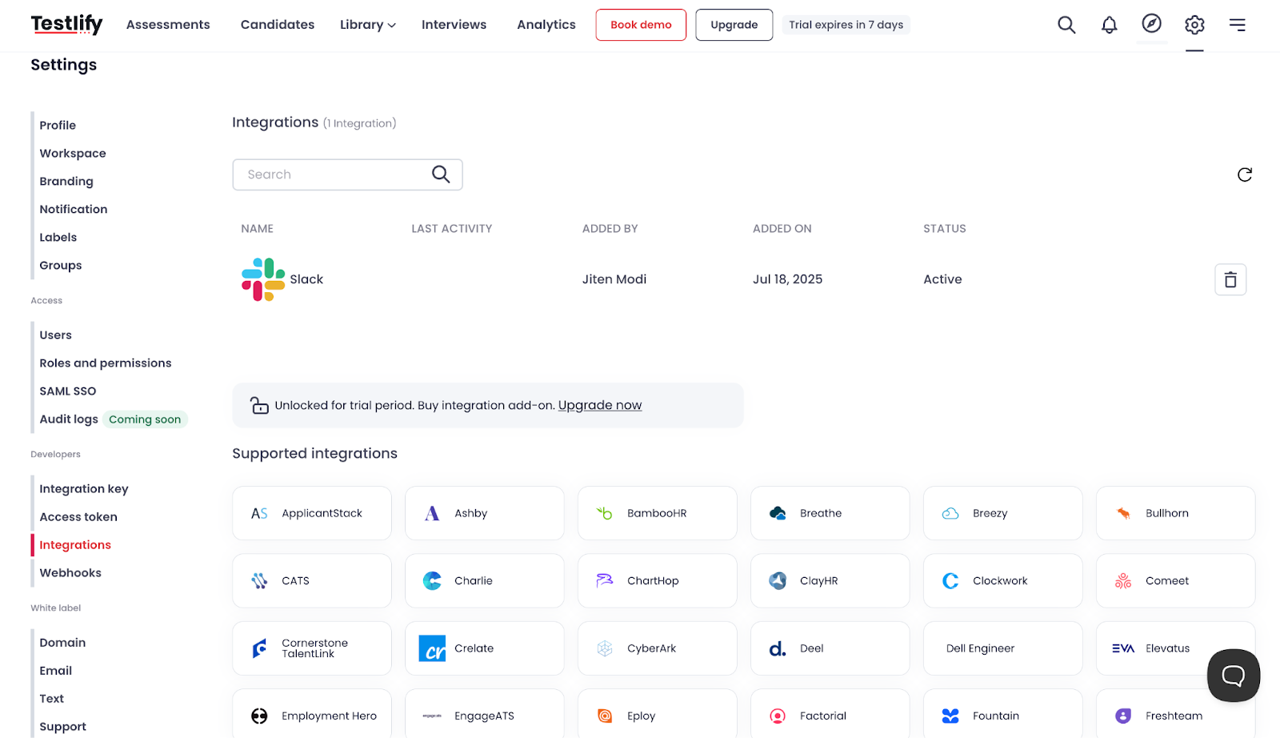Click the Bullhorn logo icon

click(x=1123, y=513)
